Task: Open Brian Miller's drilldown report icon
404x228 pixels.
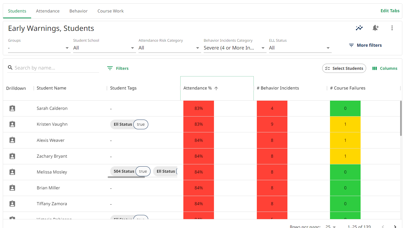Action: [x=12, y=188]
